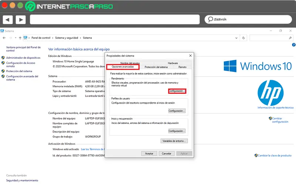Screen dimensions: 296x185
Task: Click Cancelar in Propiedades del sistema
Action: pos(166,154)
